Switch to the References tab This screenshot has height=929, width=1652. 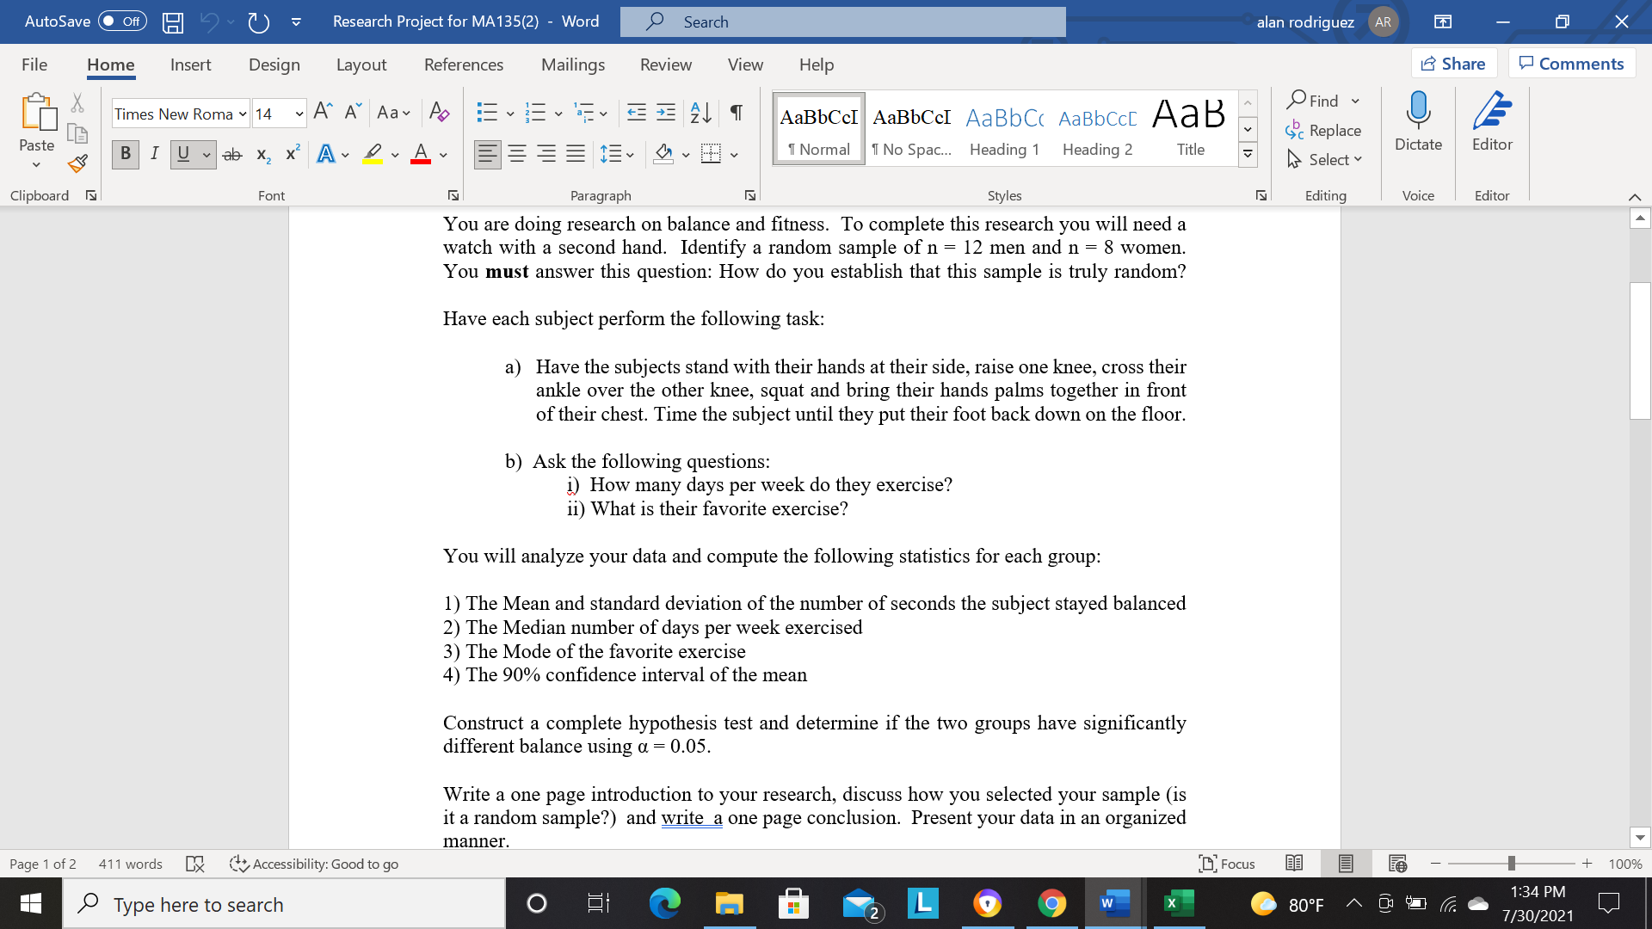(464, 65)
